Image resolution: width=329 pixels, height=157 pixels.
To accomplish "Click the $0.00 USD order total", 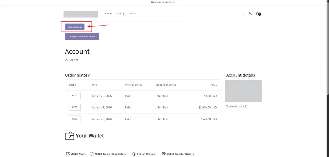I will pos(210,96).
